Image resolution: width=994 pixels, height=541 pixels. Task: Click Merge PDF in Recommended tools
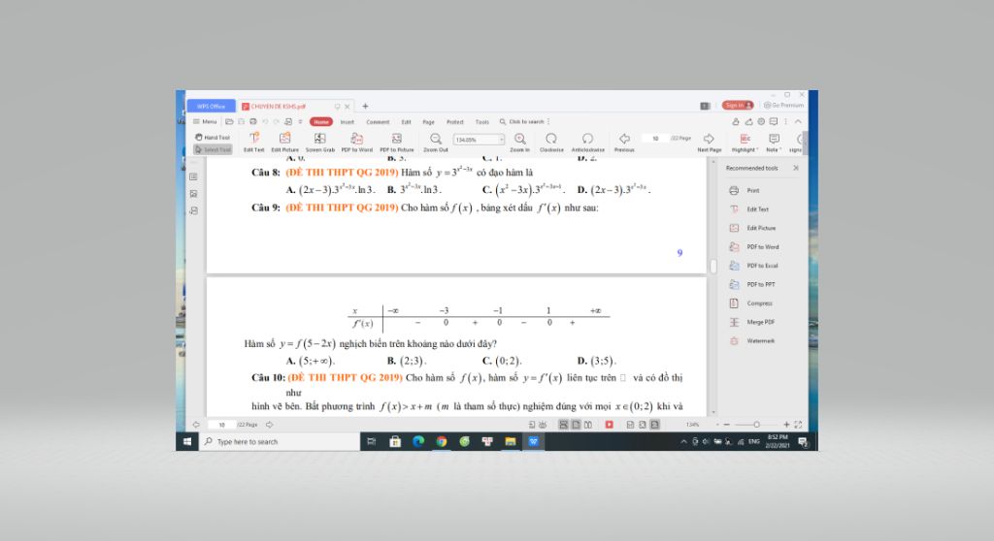coord(751,322)
